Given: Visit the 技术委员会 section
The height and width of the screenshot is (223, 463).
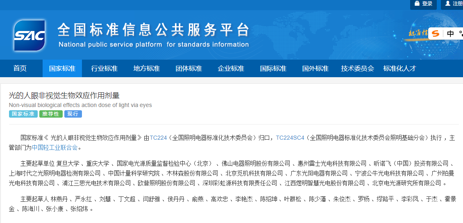Looking at the screenshot, I should (357, 68).
